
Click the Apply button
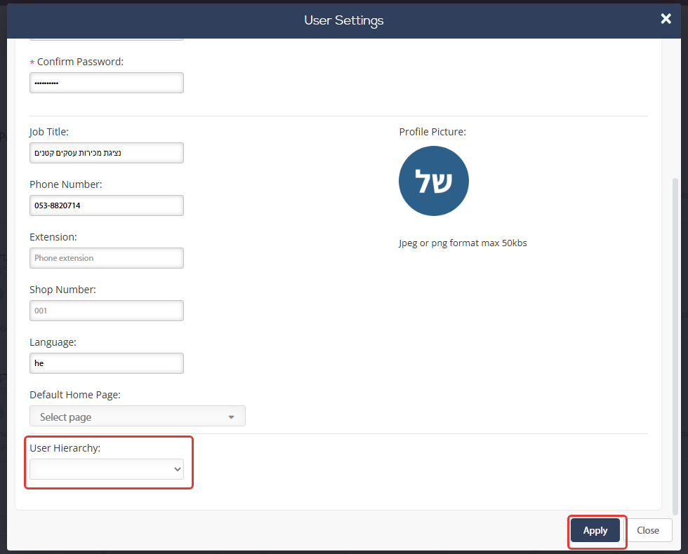(595, 530)
